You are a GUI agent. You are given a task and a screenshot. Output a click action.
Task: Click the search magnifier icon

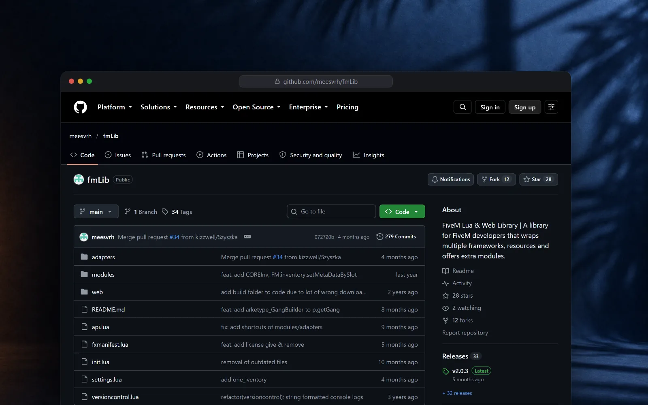click(x=463, y=107)
